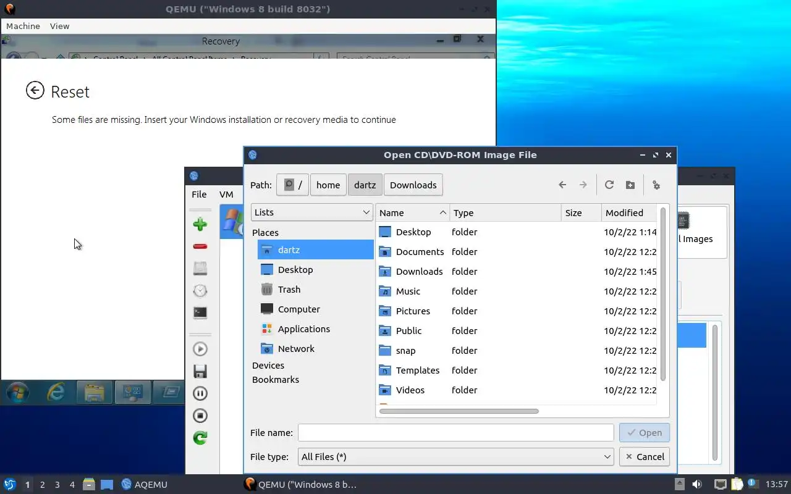Click the file list horizontal scrollbar
The width and height of the screenshot is (791, 494).
(x=459, y=411)
